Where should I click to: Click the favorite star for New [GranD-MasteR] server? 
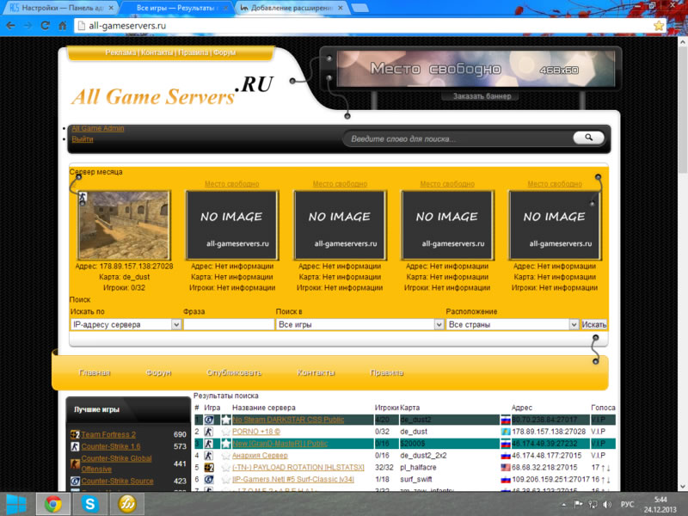[226, 444]
